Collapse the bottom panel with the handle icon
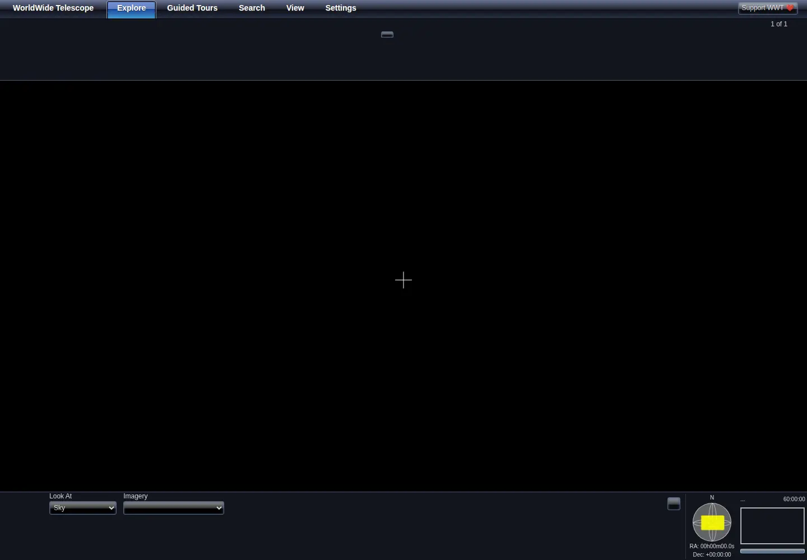This screenshot has width=807, height=560. (674, 503)
